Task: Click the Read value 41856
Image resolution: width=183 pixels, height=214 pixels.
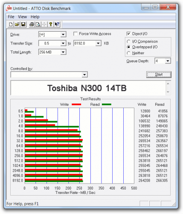Action: click(x=163, y=111)
